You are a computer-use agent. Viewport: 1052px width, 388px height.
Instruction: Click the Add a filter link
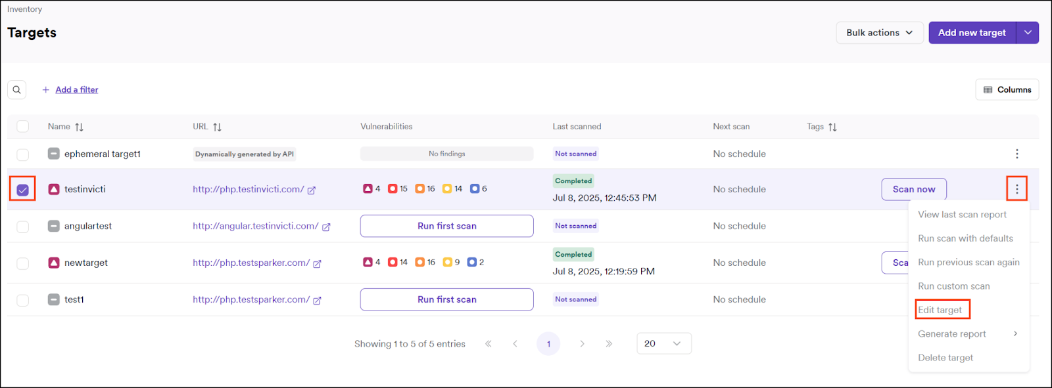[x=76, y=90]
